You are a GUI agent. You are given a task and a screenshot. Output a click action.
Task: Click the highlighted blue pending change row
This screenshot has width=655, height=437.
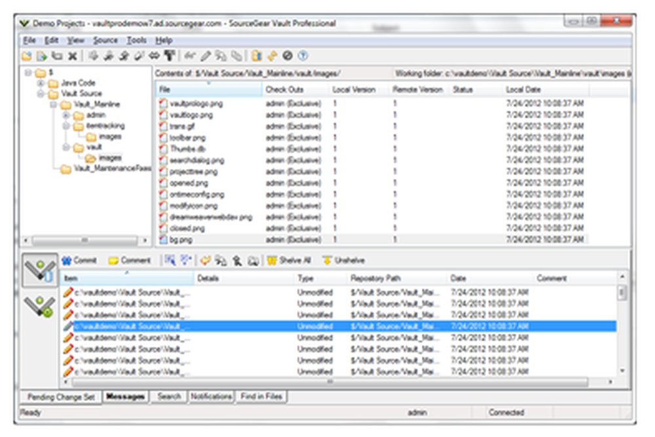coord(339,326)
